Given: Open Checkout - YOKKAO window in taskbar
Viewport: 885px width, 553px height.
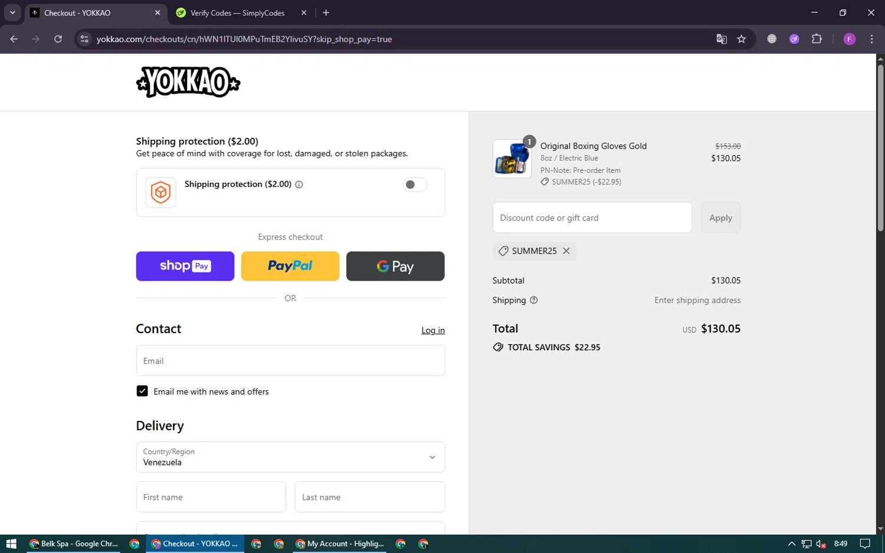Looking at the screenshot, I should tap(195, 544).
